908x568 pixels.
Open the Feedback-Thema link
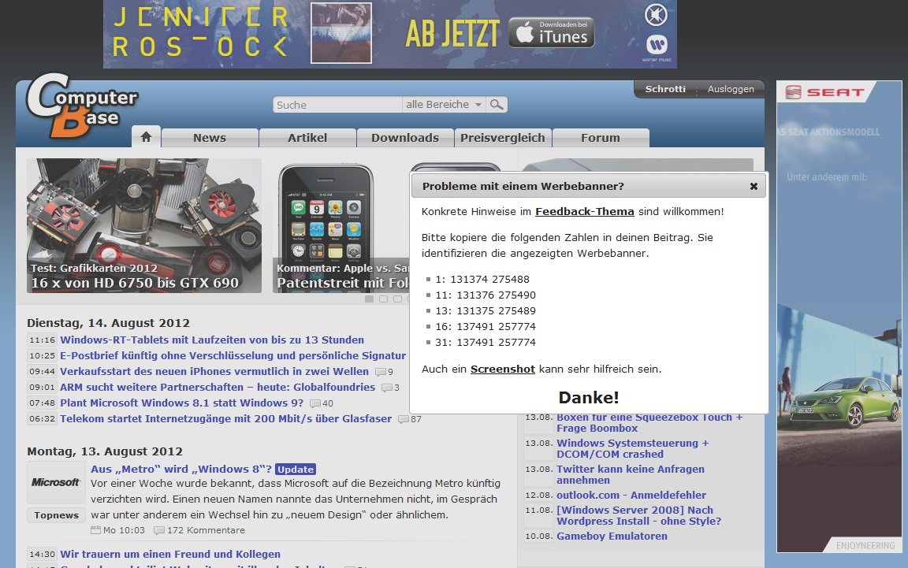click(x=584, y=211)
